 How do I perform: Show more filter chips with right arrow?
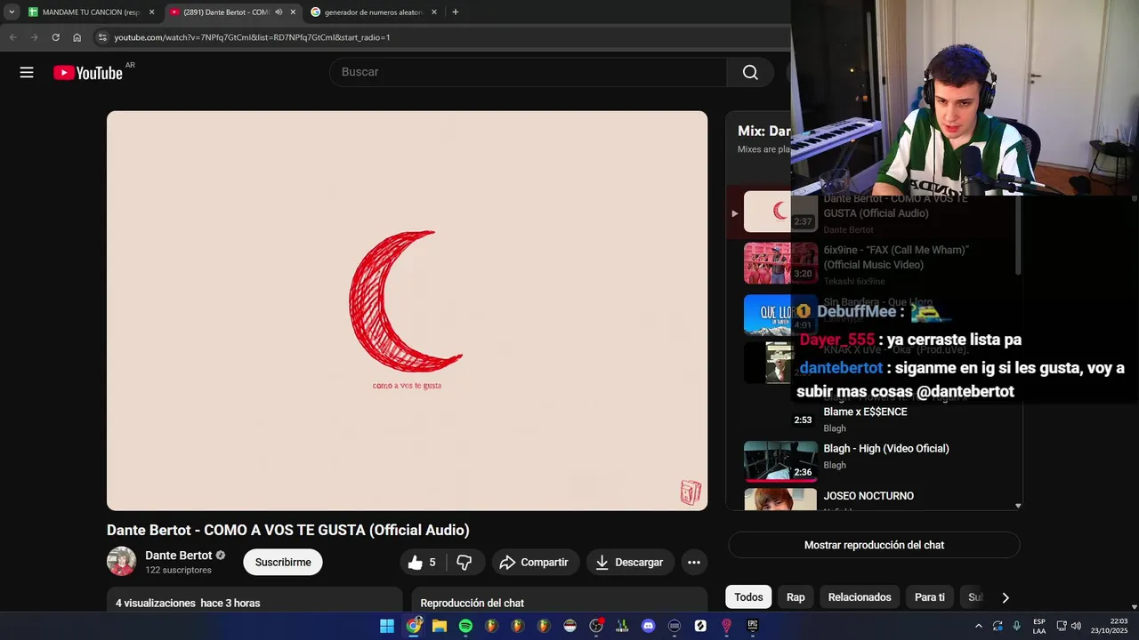(1006, 597)
